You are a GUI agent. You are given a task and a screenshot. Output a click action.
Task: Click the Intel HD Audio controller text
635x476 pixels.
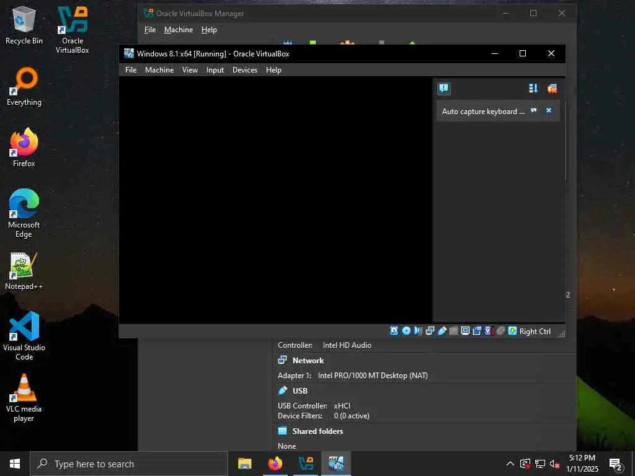pos(347,345)
